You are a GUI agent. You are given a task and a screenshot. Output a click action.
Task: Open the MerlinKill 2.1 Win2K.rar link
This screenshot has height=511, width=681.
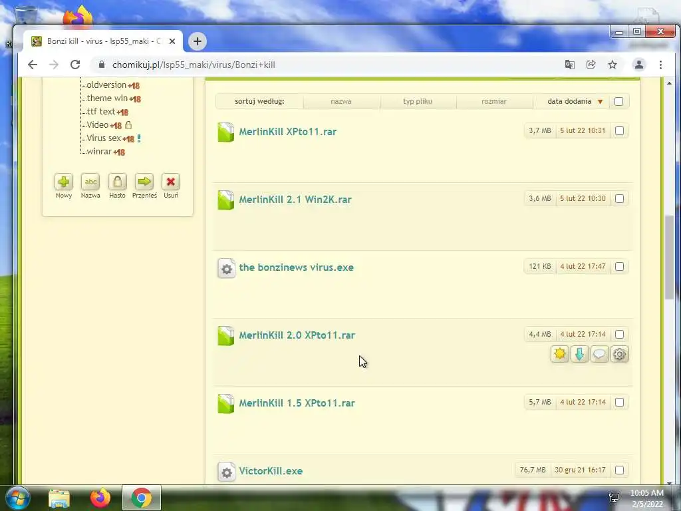295,200
